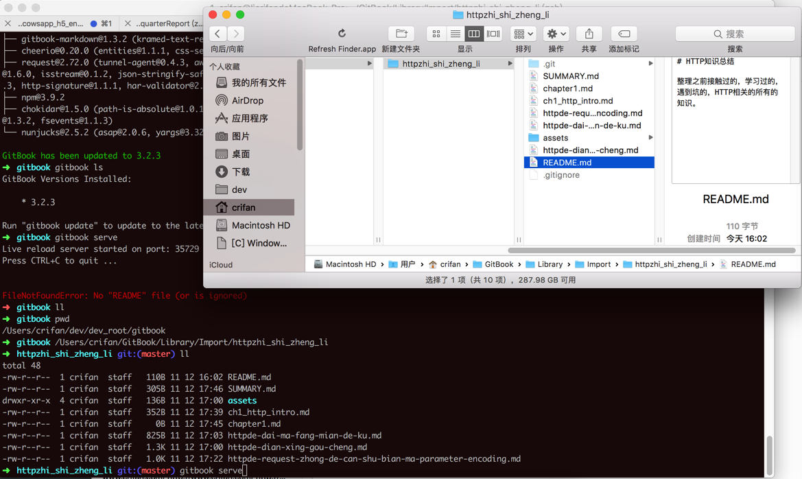
Task: Click the Finder sidebar vertical scrollbar
Action: [300, 105]
